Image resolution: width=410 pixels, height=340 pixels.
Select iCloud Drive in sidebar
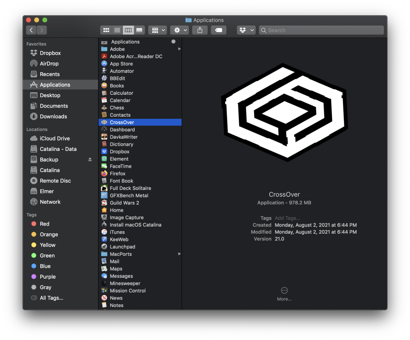point(55,138)
